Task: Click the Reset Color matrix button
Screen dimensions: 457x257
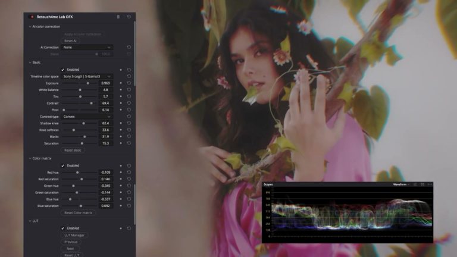Action: coord(78,213)
